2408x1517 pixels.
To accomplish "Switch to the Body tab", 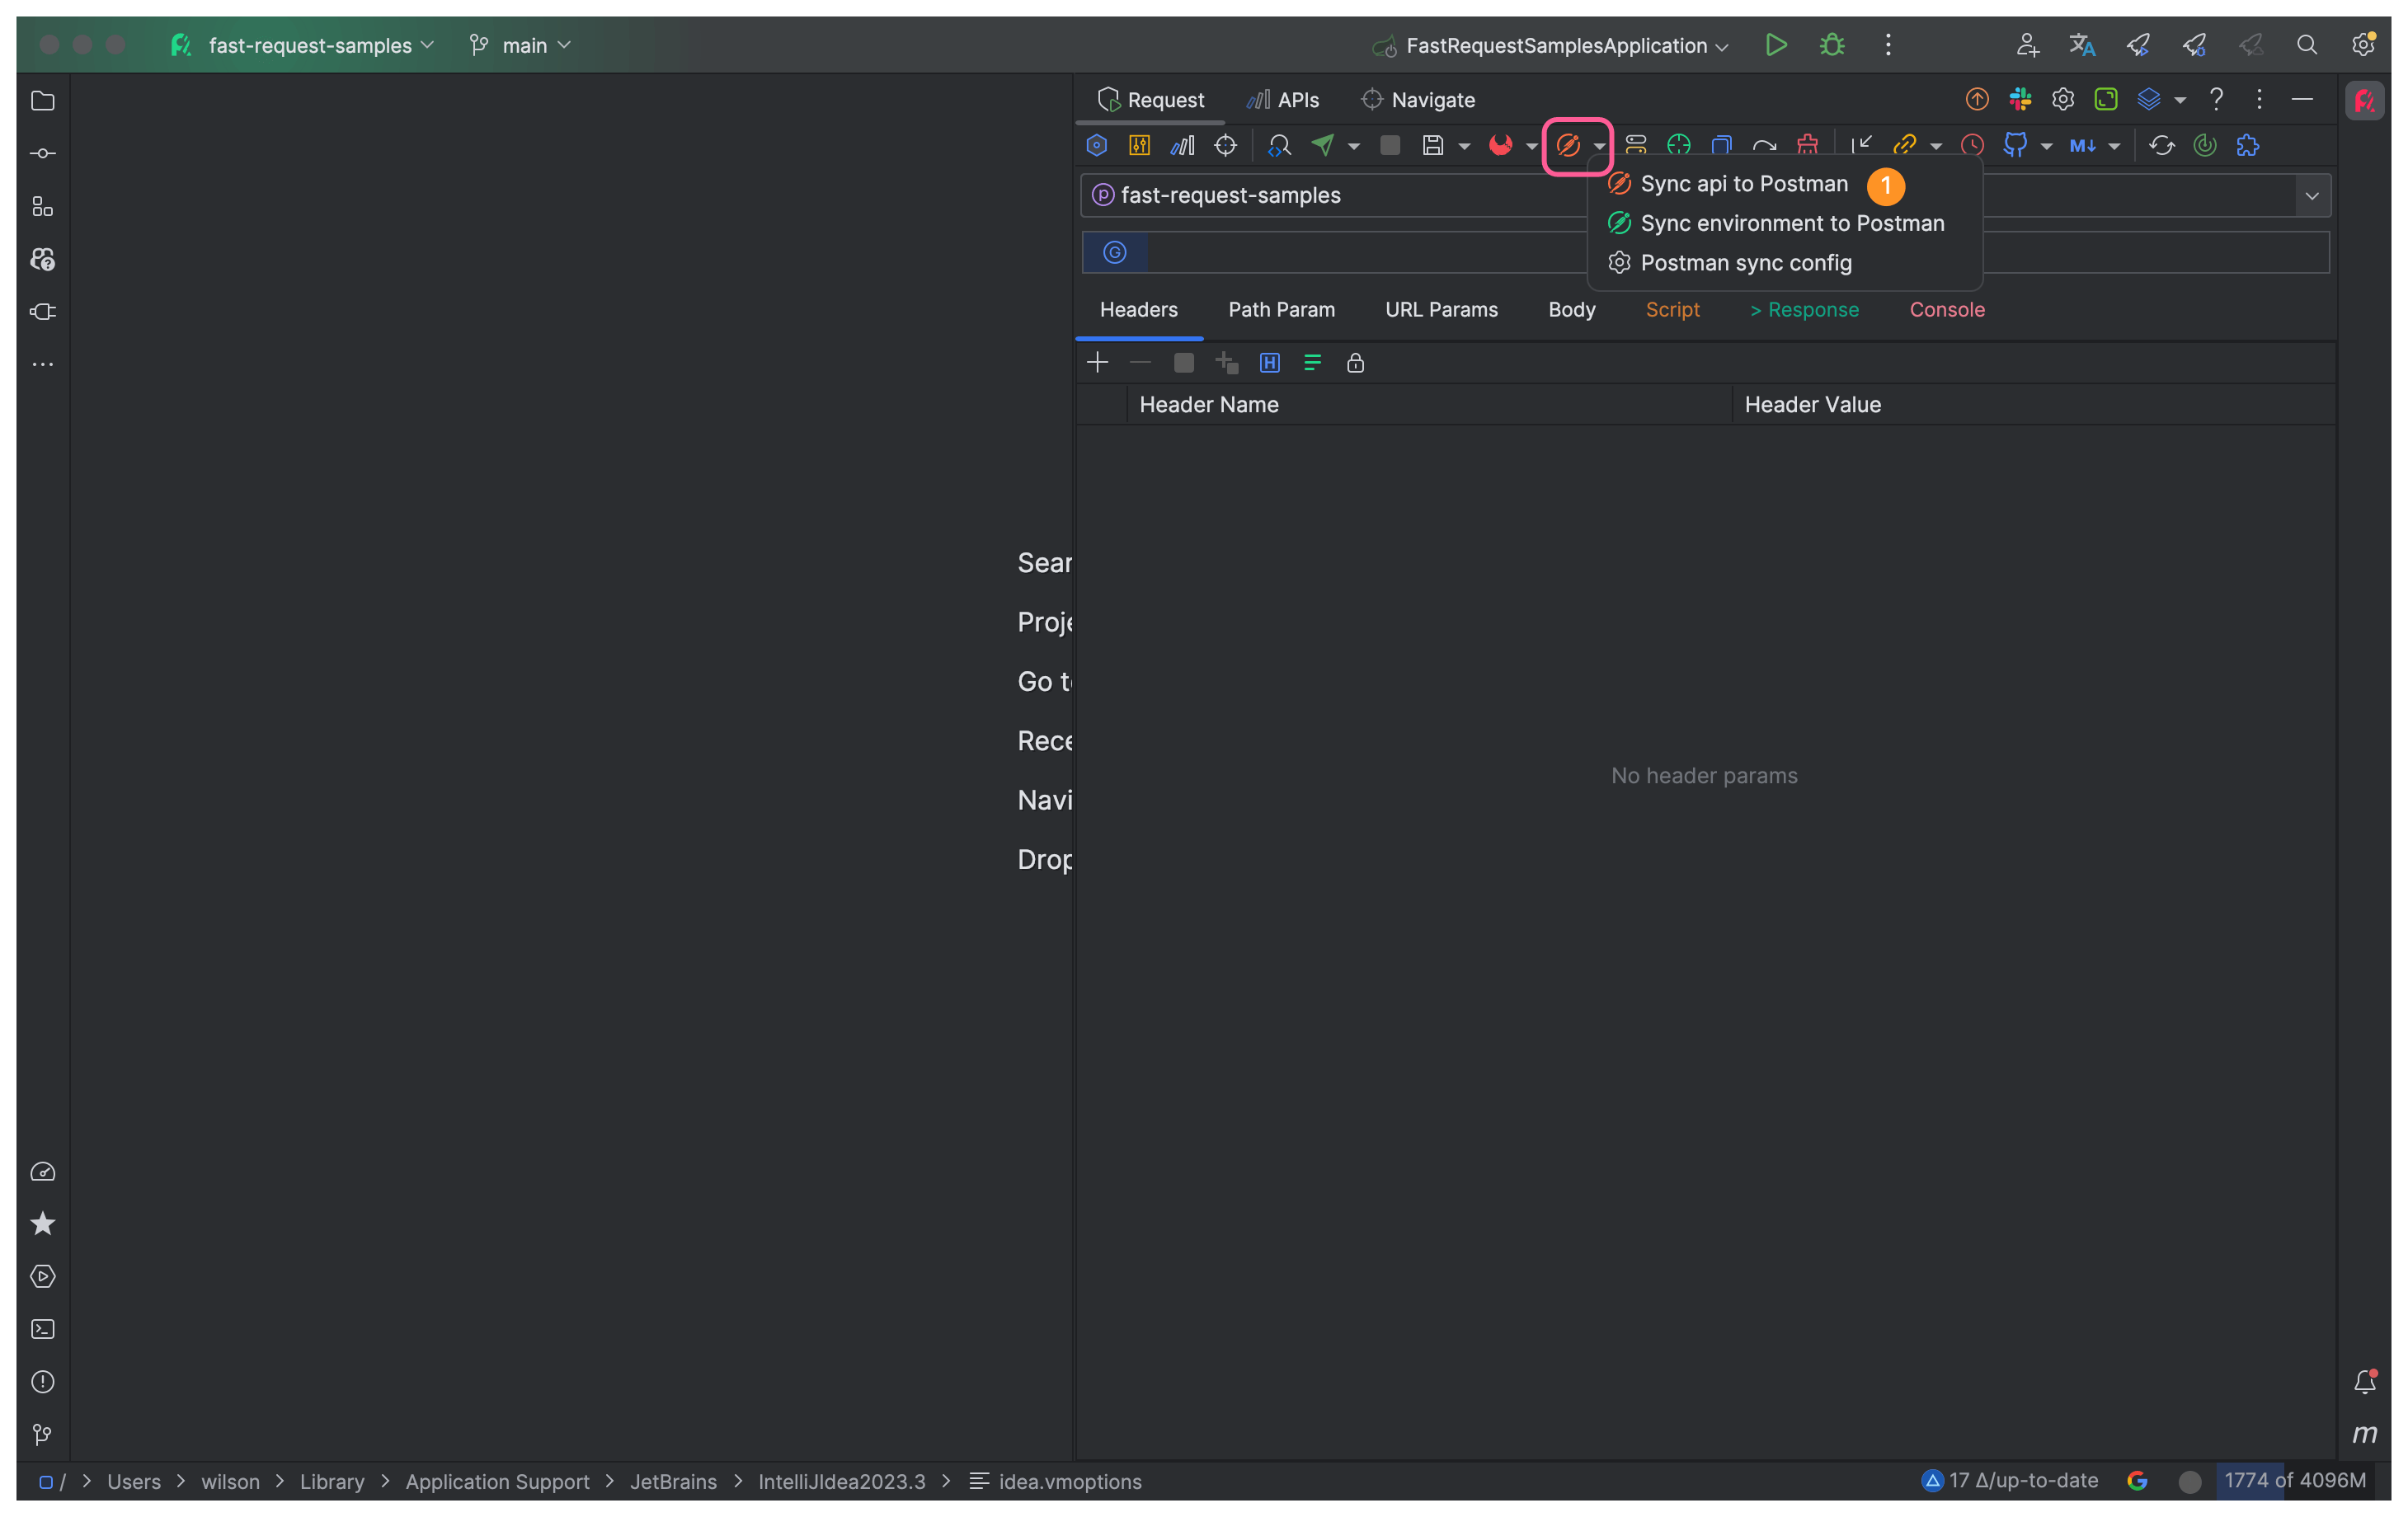I will point(1571,310).
